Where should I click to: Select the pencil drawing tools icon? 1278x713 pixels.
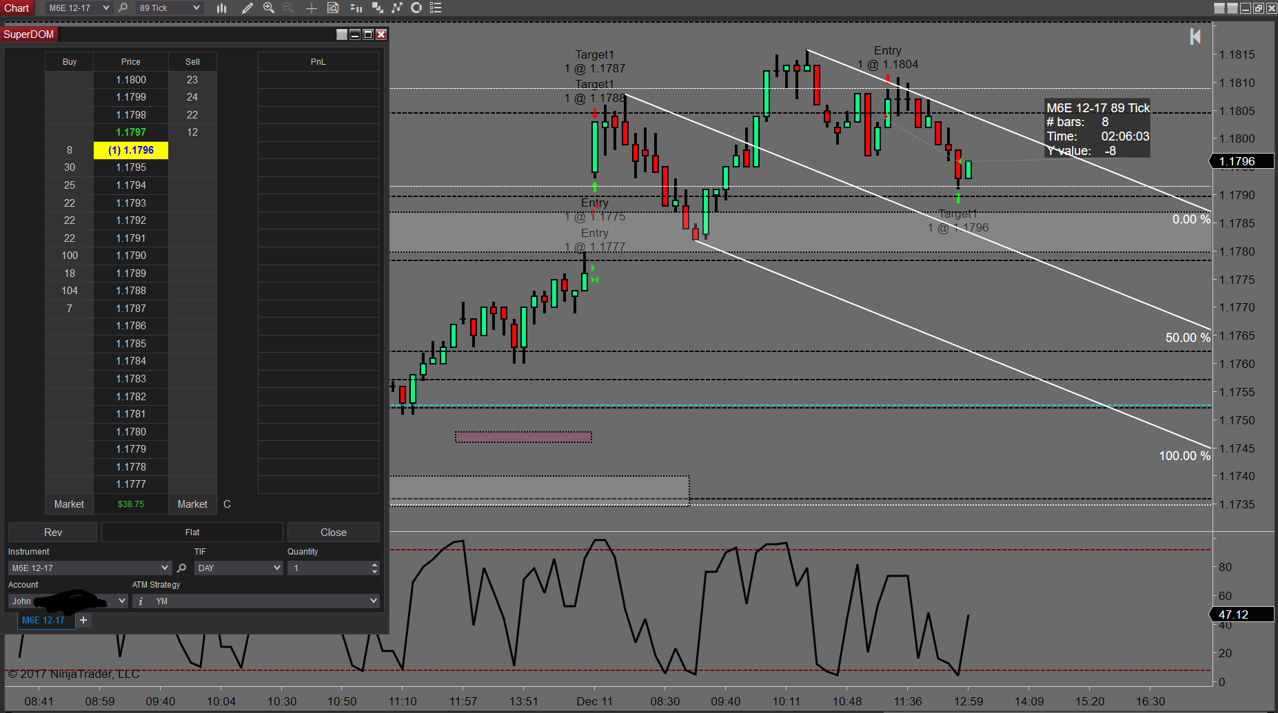pos(247,8)
